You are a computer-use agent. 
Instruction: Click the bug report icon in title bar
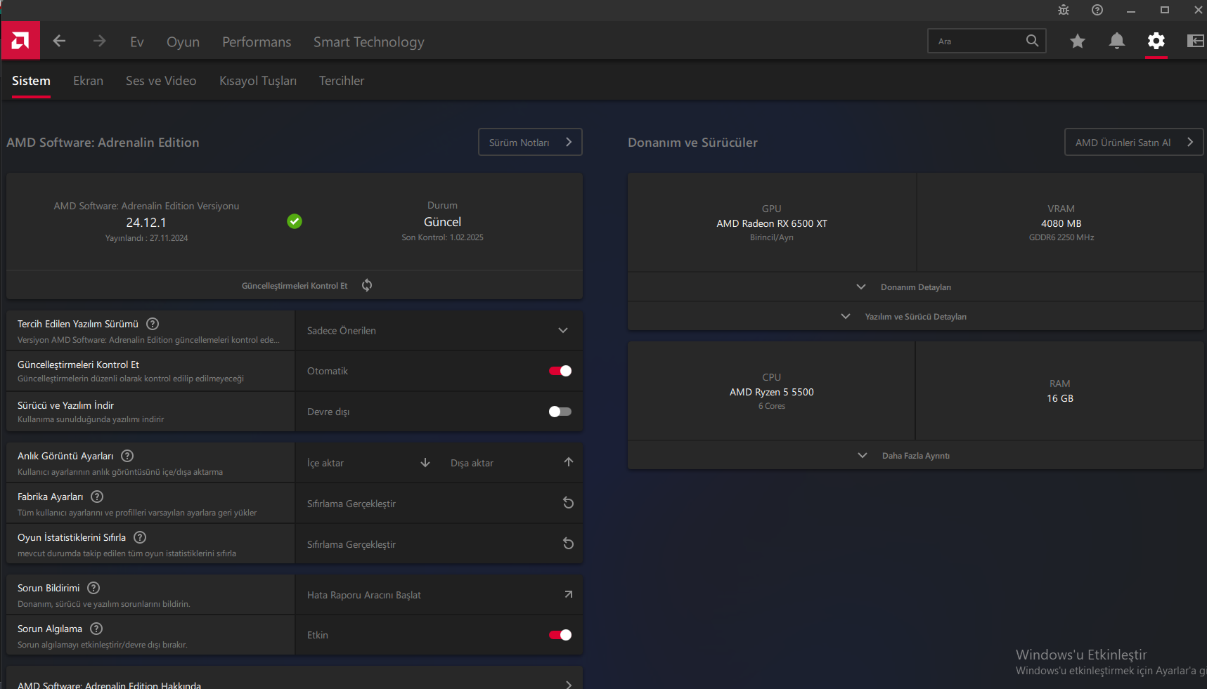pyautogui.click(x=1063, y=10)
